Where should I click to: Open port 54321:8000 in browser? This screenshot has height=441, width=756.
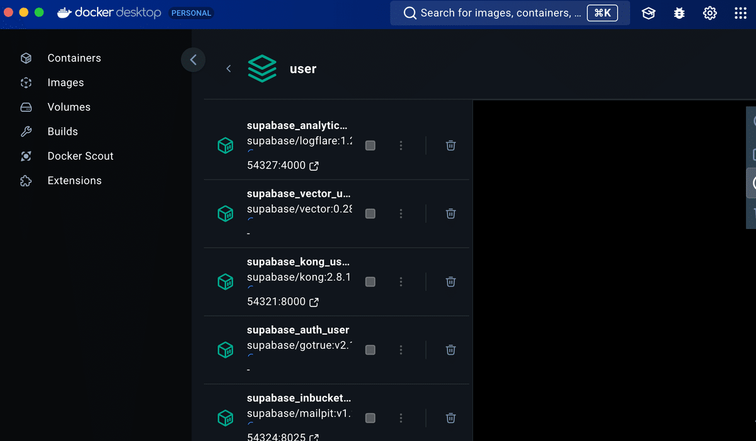283,301
